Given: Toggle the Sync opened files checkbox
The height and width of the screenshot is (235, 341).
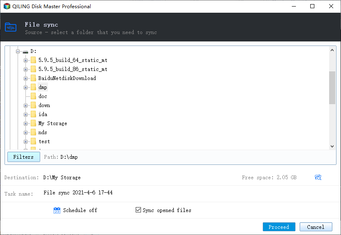Looking at the screenshot, I should (x=138, y=210).
